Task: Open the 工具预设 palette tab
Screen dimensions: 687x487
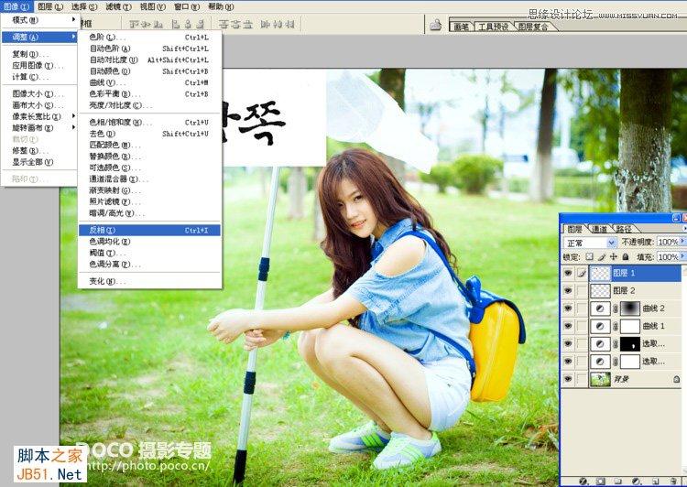Action: 493,27
